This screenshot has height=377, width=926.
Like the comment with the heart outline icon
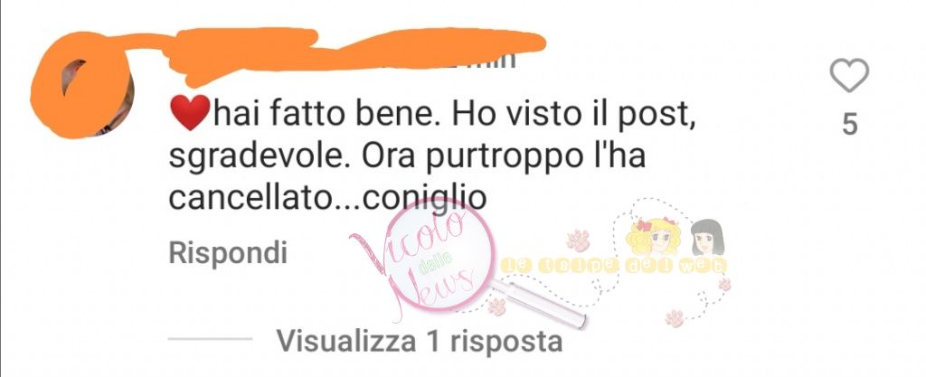849,76
